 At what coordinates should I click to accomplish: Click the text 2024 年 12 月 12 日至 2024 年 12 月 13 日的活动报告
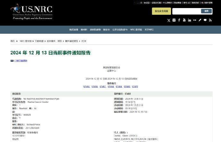pyautogui.click(x=111, y=79)
